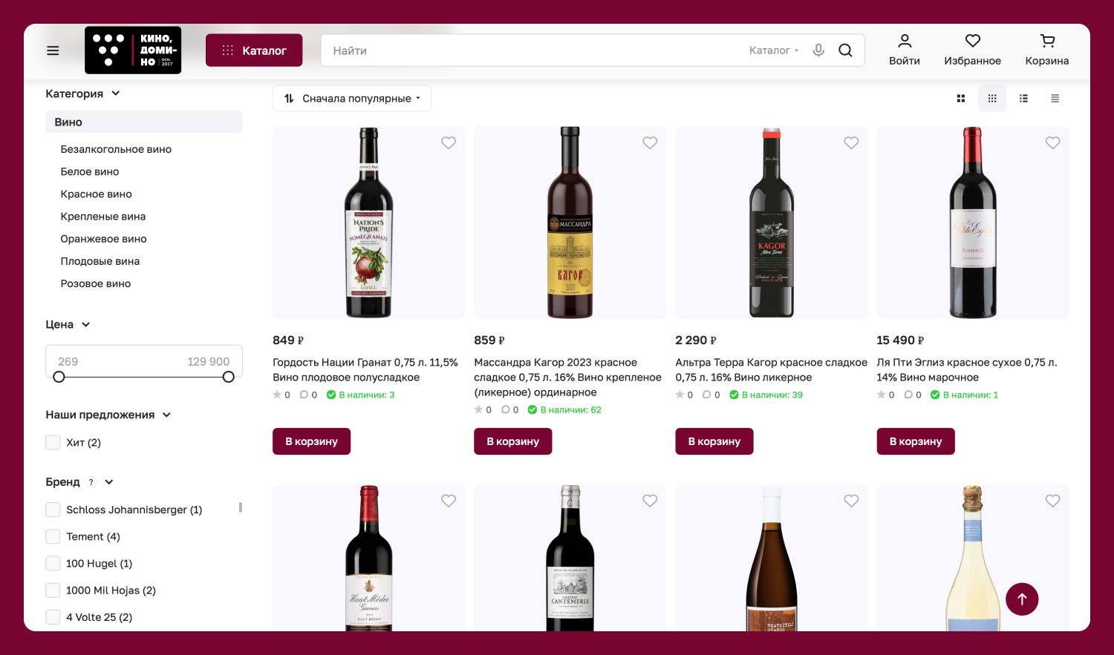Open Избранное favorites page
The height and width of the screenshot is (655, 1114).
point(972,50)
